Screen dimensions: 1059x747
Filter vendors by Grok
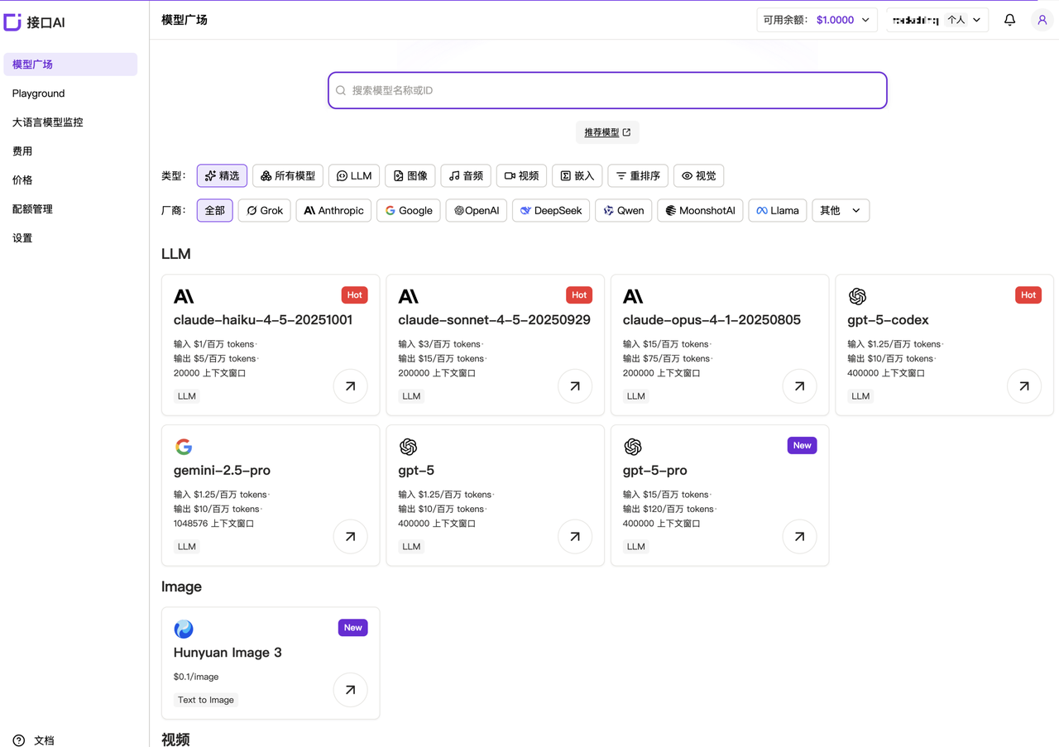pos(265,210)
